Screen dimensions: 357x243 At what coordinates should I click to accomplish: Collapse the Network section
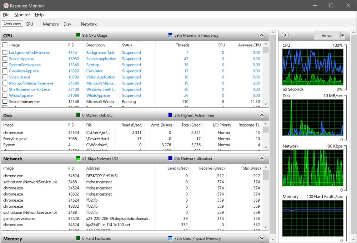(x=262, y=158)
